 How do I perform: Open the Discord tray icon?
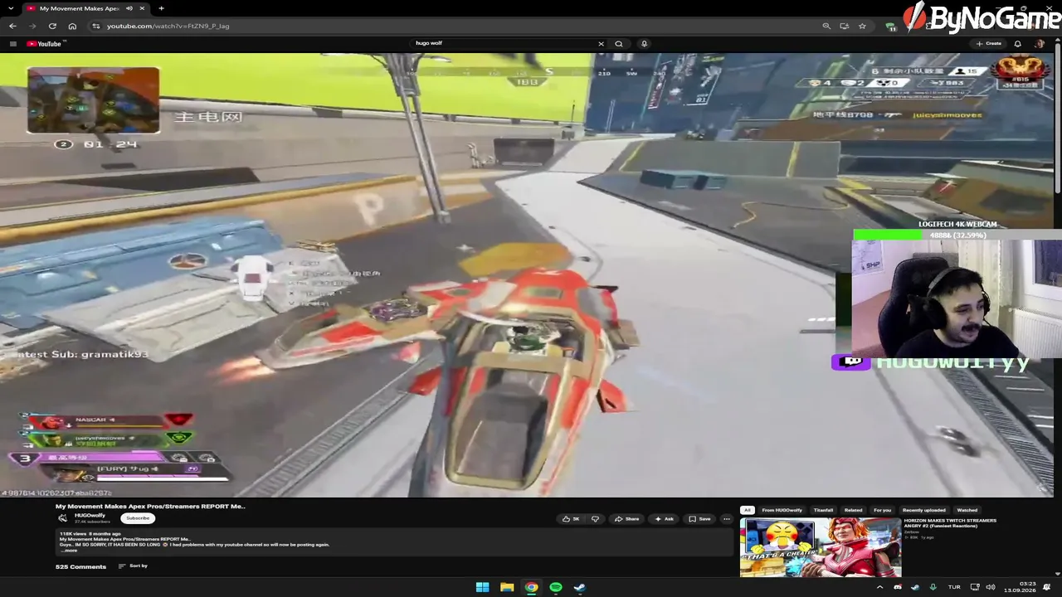[x=897, y=587]
